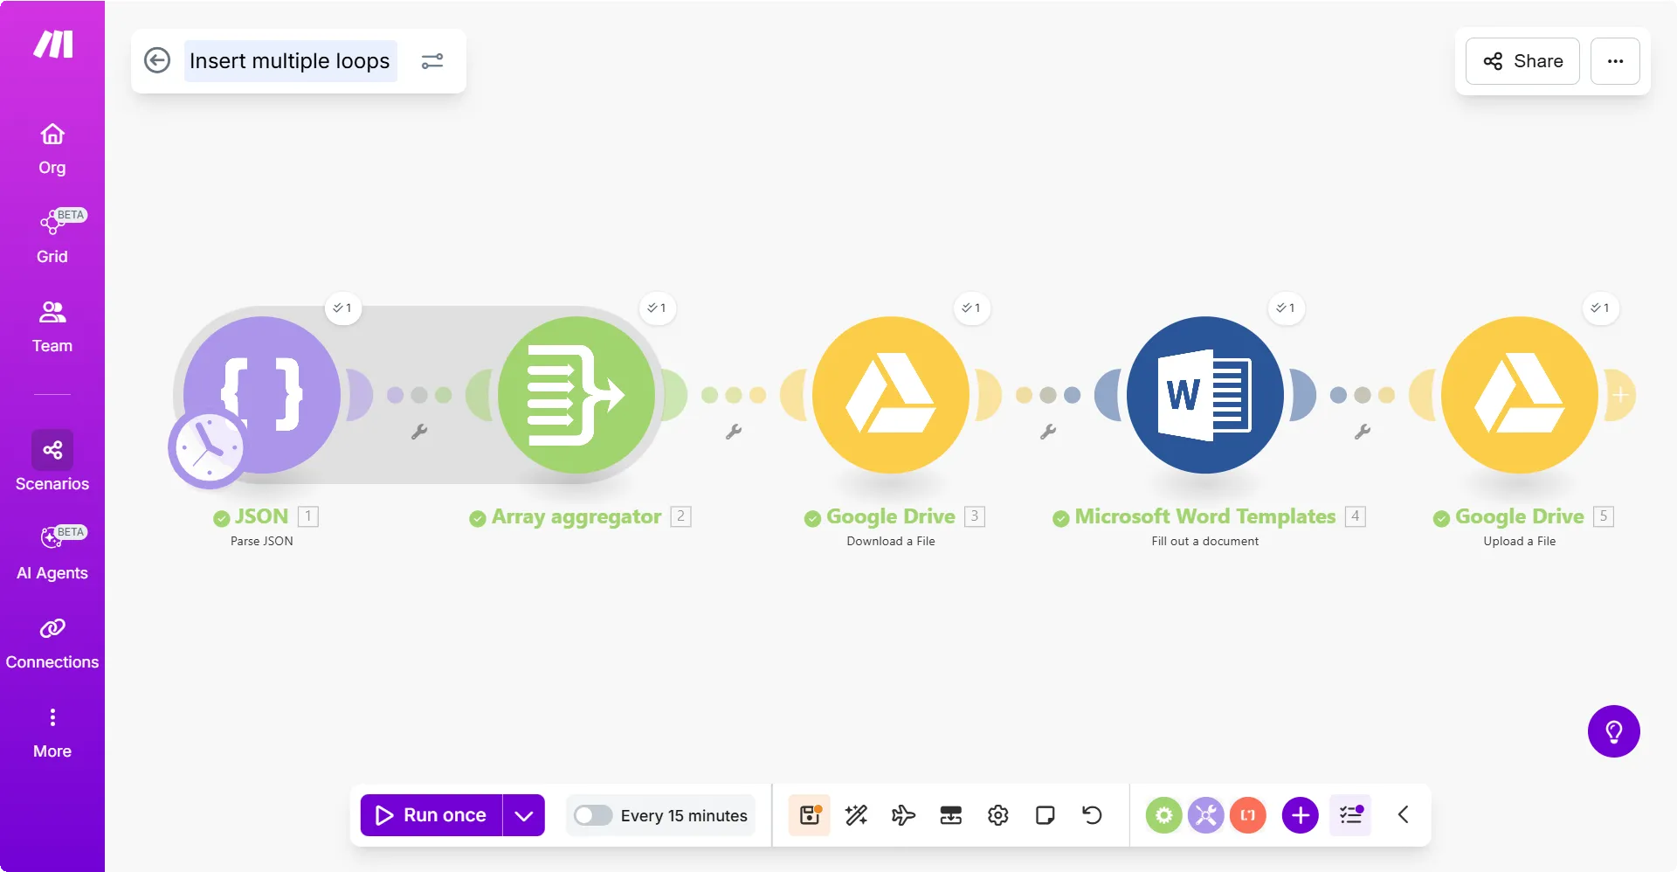1677x872 pixels.
Task: Open AI Agents in the sidebar
Action: click(52, 555)
